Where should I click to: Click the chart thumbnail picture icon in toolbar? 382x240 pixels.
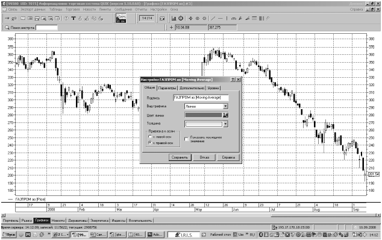[121, 18]
